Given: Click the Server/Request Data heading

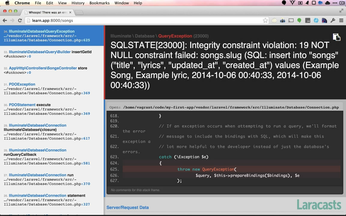Looking at the screenshot, I should click(128, 207).
